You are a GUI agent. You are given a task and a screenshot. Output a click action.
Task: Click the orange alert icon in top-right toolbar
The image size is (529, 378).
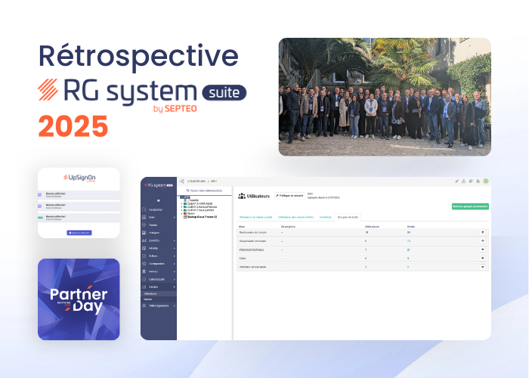click(x=464, y=181)
